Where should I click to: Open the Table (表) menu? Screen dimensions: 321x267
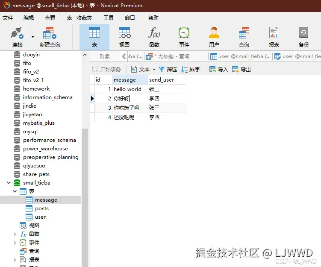click(x=69, y=18)
